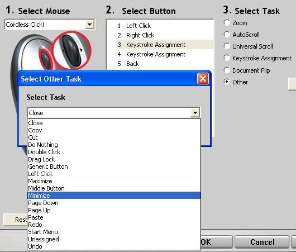
Task: Choose button 4 Keystroke Assignment
Action: coord(165,54)
